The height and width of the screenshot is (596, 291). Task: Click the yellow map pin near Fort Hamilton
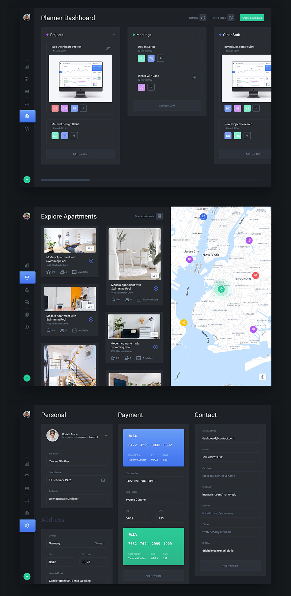click(183, 322)
